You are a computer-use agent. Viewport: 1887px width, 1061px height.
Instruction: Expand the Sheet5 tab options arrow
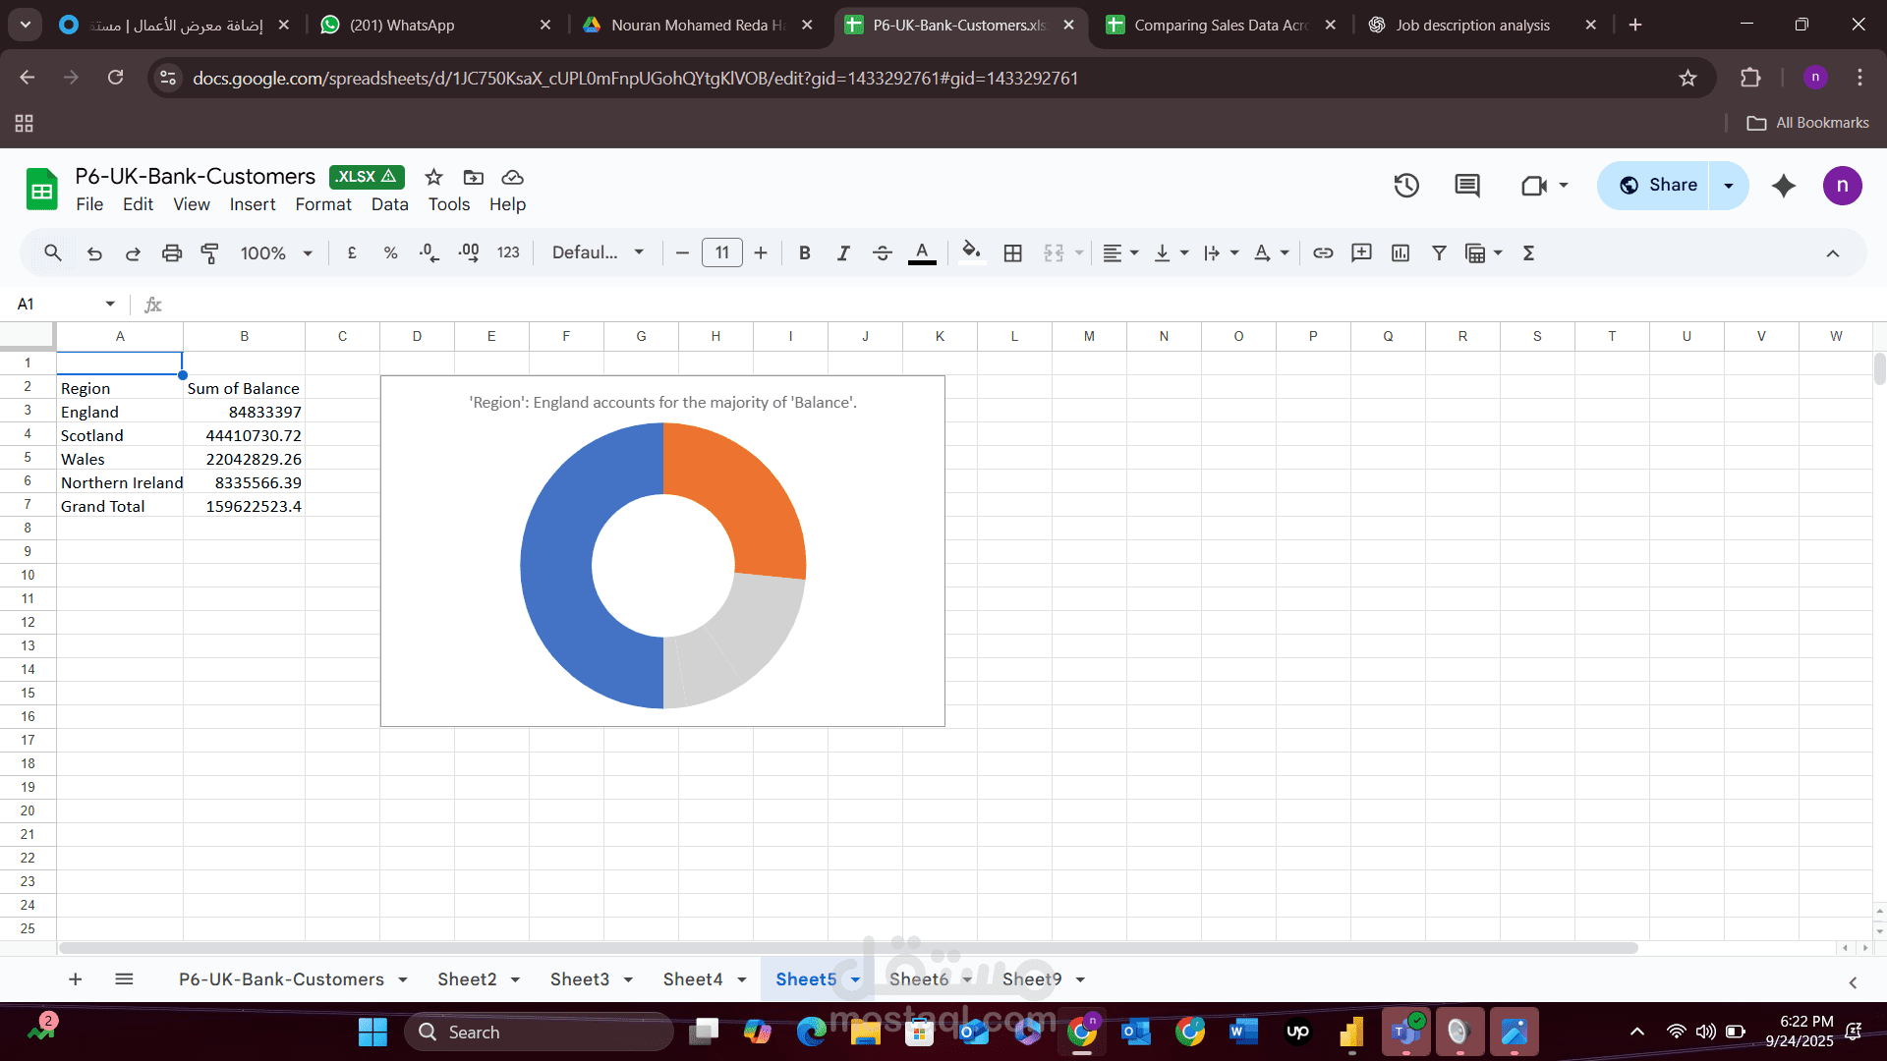[855, 980]
